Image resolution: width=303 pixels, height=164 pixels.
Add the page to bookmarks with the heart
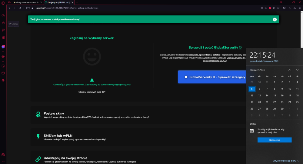pyautogui.click(x=278, y=8)
